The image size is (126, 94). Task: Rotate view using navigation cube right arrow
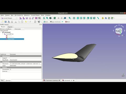click(x=125, y=31)
